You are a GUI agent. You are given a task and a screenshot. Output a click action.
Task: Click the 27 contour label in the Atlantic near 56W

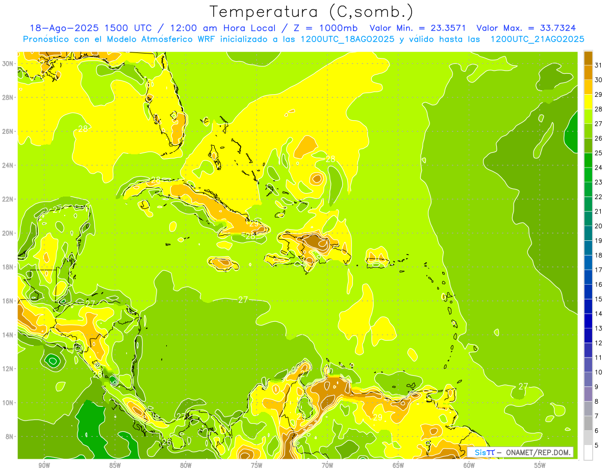point(523,386)
